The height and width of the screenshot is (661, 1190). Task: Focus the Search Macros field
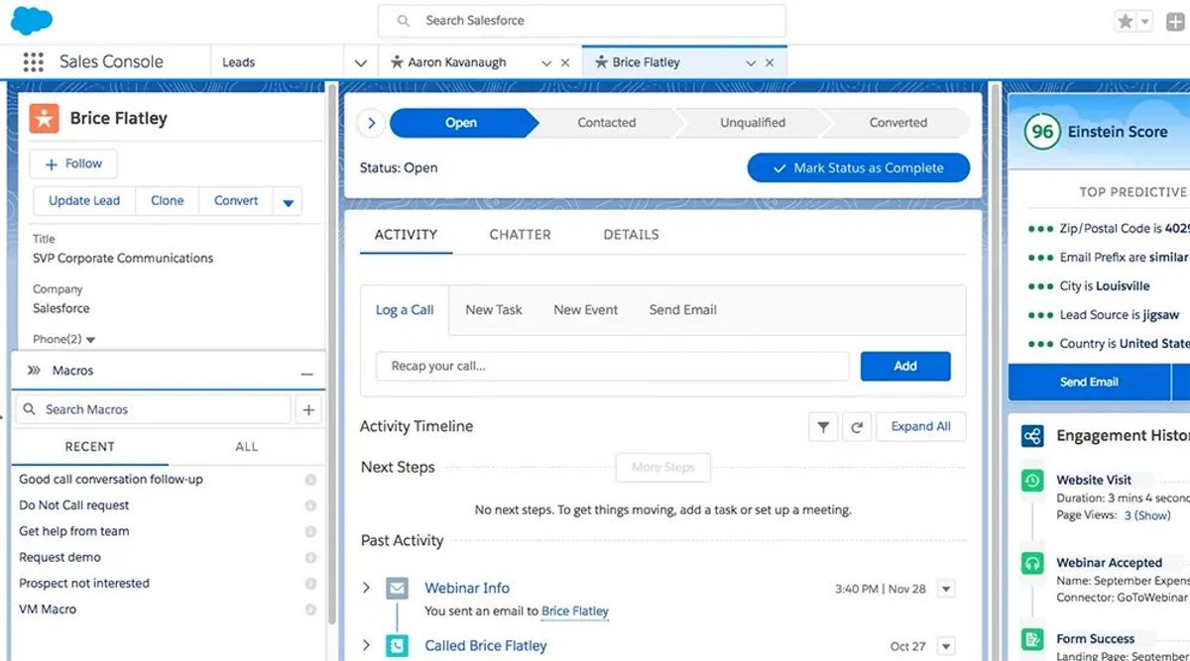click(155, 409)
